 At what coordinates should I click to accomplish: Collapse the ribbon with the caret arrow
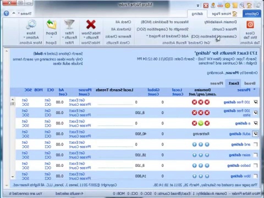[14, 13]
